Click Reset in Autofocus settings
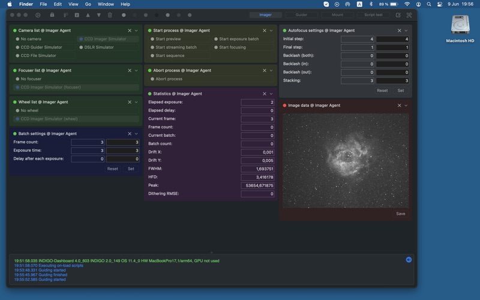The image size is (480, 300). pos(382,91)
